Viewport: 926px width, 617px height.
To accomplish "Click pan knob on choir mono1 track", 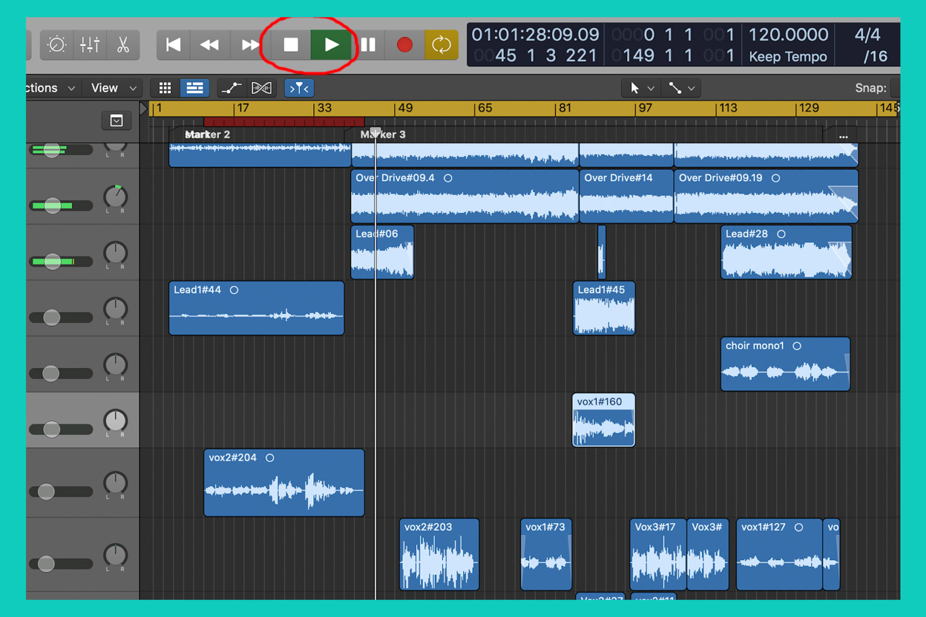I will coord(115,365).
